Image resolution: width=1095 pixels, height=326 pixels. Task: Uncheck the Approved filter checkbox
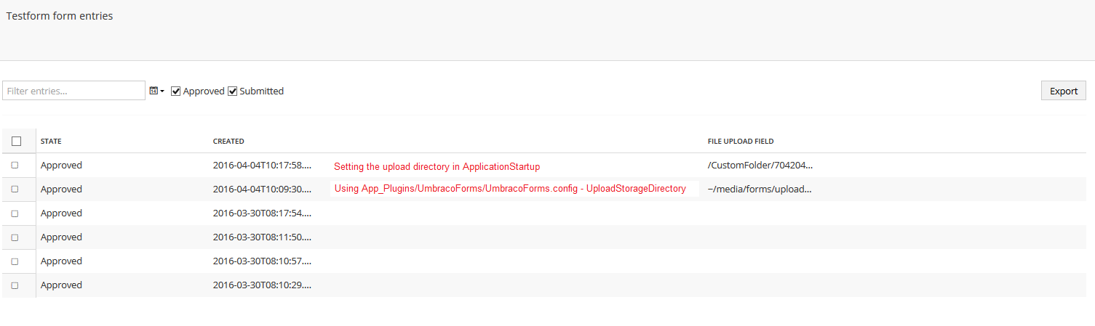click(x=175, y=91)
